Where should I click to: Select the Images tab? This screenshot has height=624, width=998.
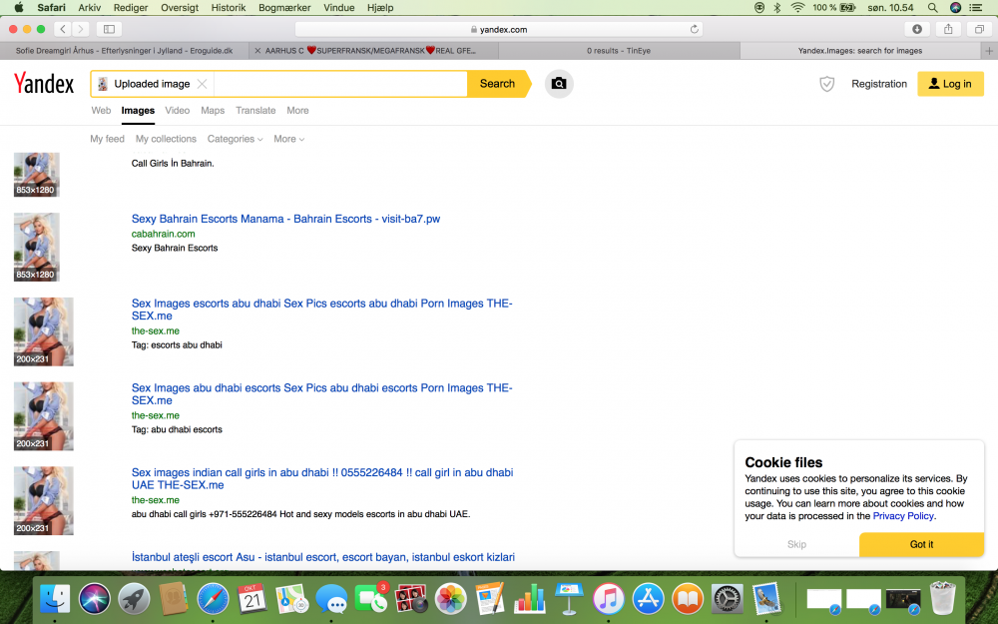(x=138, y=110)
